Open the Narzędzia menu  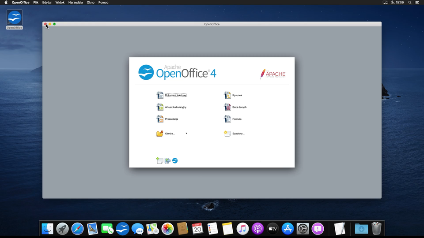click(76, 3)
